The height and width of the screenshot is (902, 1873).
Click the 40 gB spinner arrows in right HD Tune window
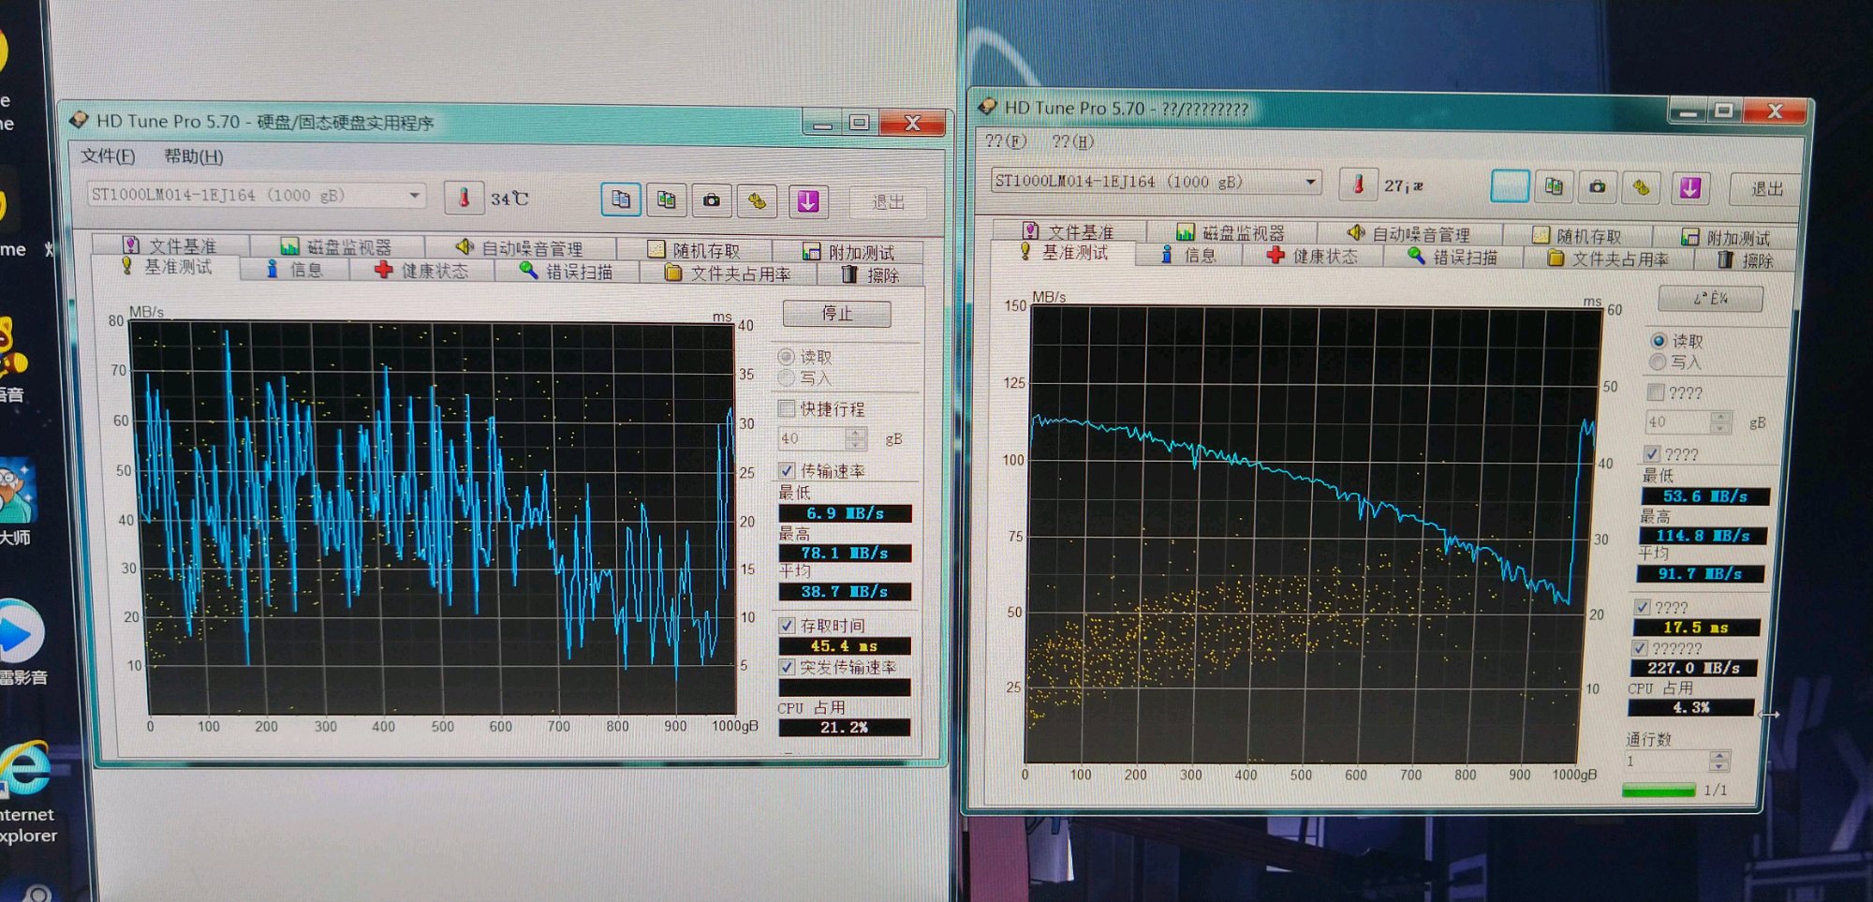coord(1720,422)
